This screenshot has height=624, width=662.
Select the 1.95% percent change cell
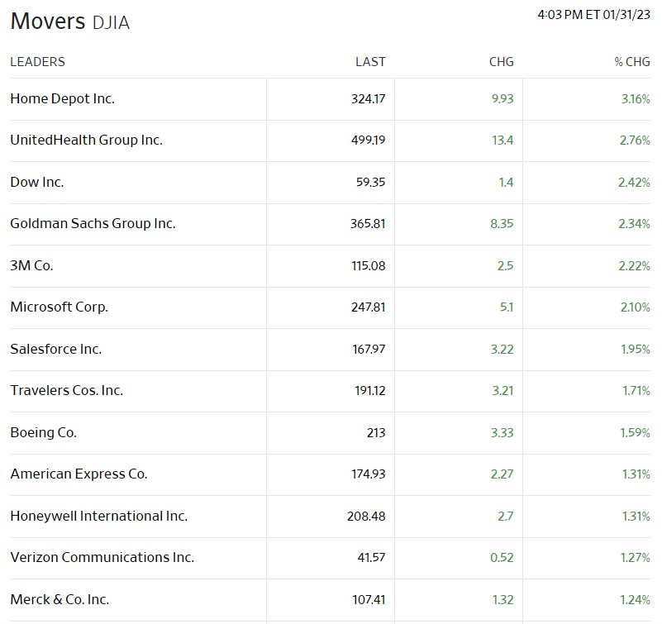[636, 349]
